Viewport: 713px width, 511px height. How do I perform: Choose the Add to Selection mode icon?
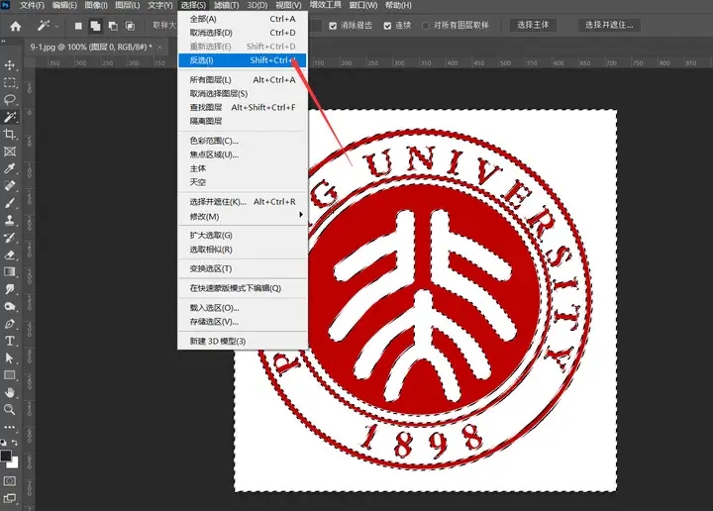95,26
